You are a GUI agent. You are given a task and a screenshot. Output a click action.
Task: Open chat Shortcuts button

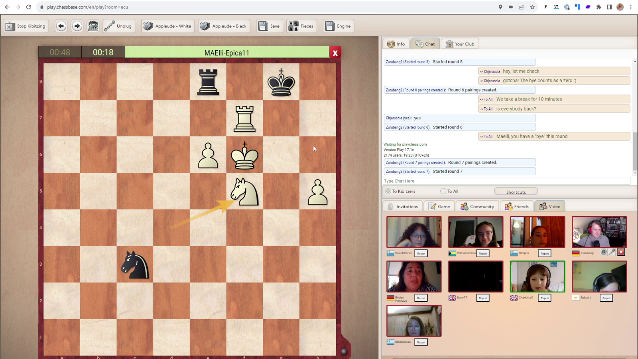click(x=516, y=192)
